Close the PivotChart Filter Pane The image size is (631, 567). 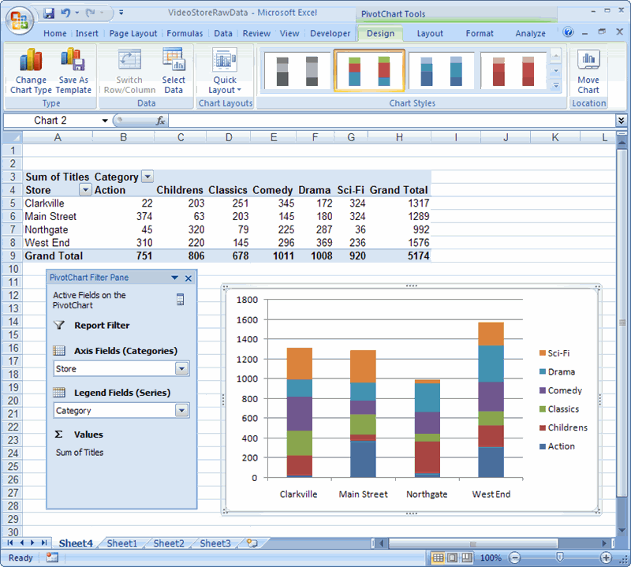[188, 278]
